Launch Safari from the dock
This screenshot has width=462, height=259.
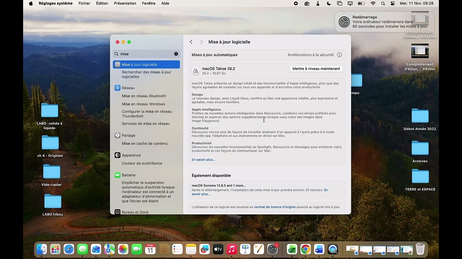tap(69, 249)
